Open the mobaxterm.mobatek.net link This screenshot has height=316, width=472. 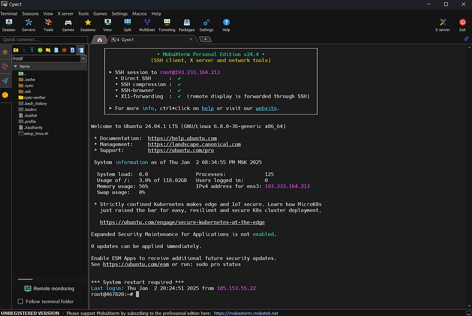[x=246, y=313]
